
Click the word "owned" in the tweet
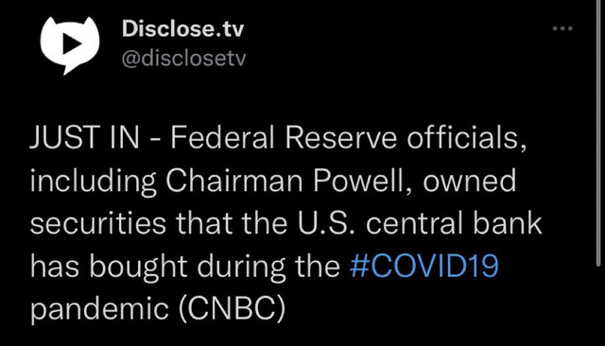(469, 182)
